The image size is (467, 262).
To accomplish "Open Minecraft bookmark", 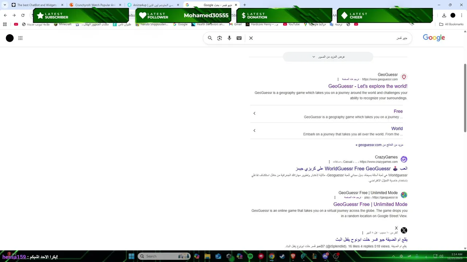I will [x=63, y=24].
